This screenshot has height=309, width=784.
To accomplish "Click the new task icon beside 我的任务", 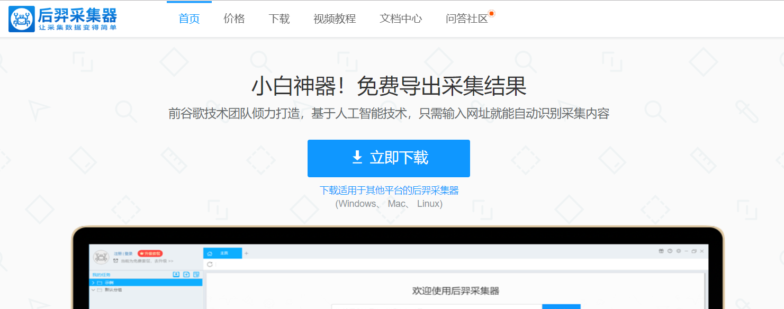I will (186, 274).
